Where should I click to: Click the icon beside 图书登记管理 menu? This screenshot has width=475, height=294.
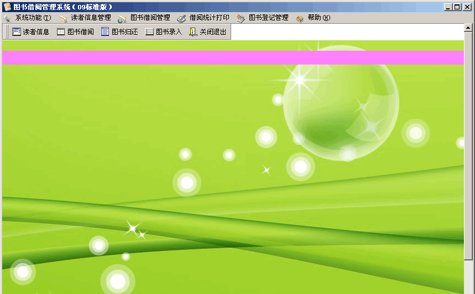[241, 19]
